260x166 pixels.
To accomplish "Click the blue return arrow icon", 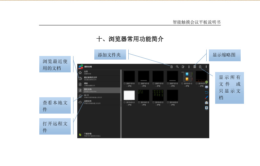I will [207, 92].
